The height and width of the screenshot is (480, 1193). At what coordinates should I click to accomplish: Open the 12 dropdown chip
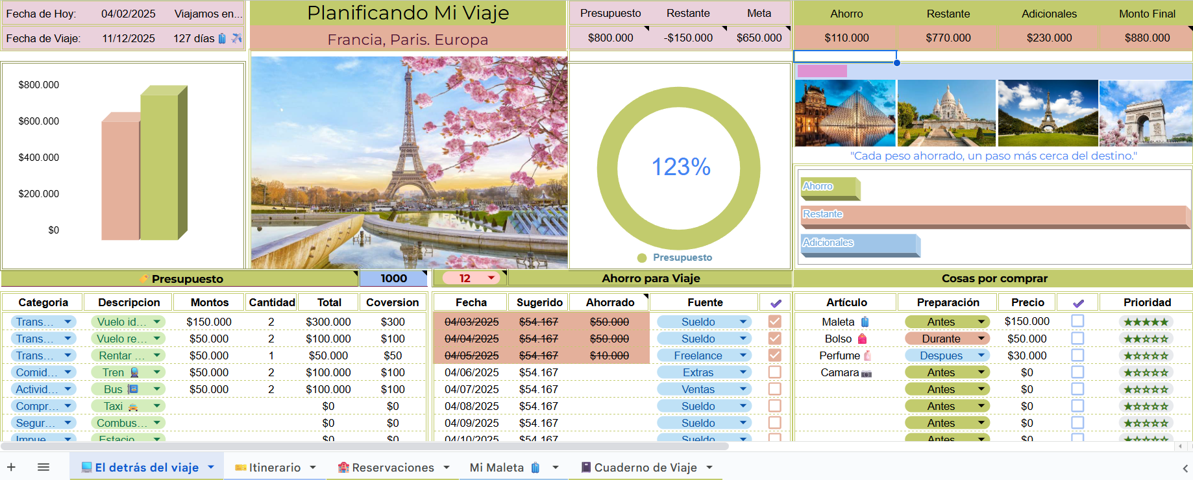[472, 278]
